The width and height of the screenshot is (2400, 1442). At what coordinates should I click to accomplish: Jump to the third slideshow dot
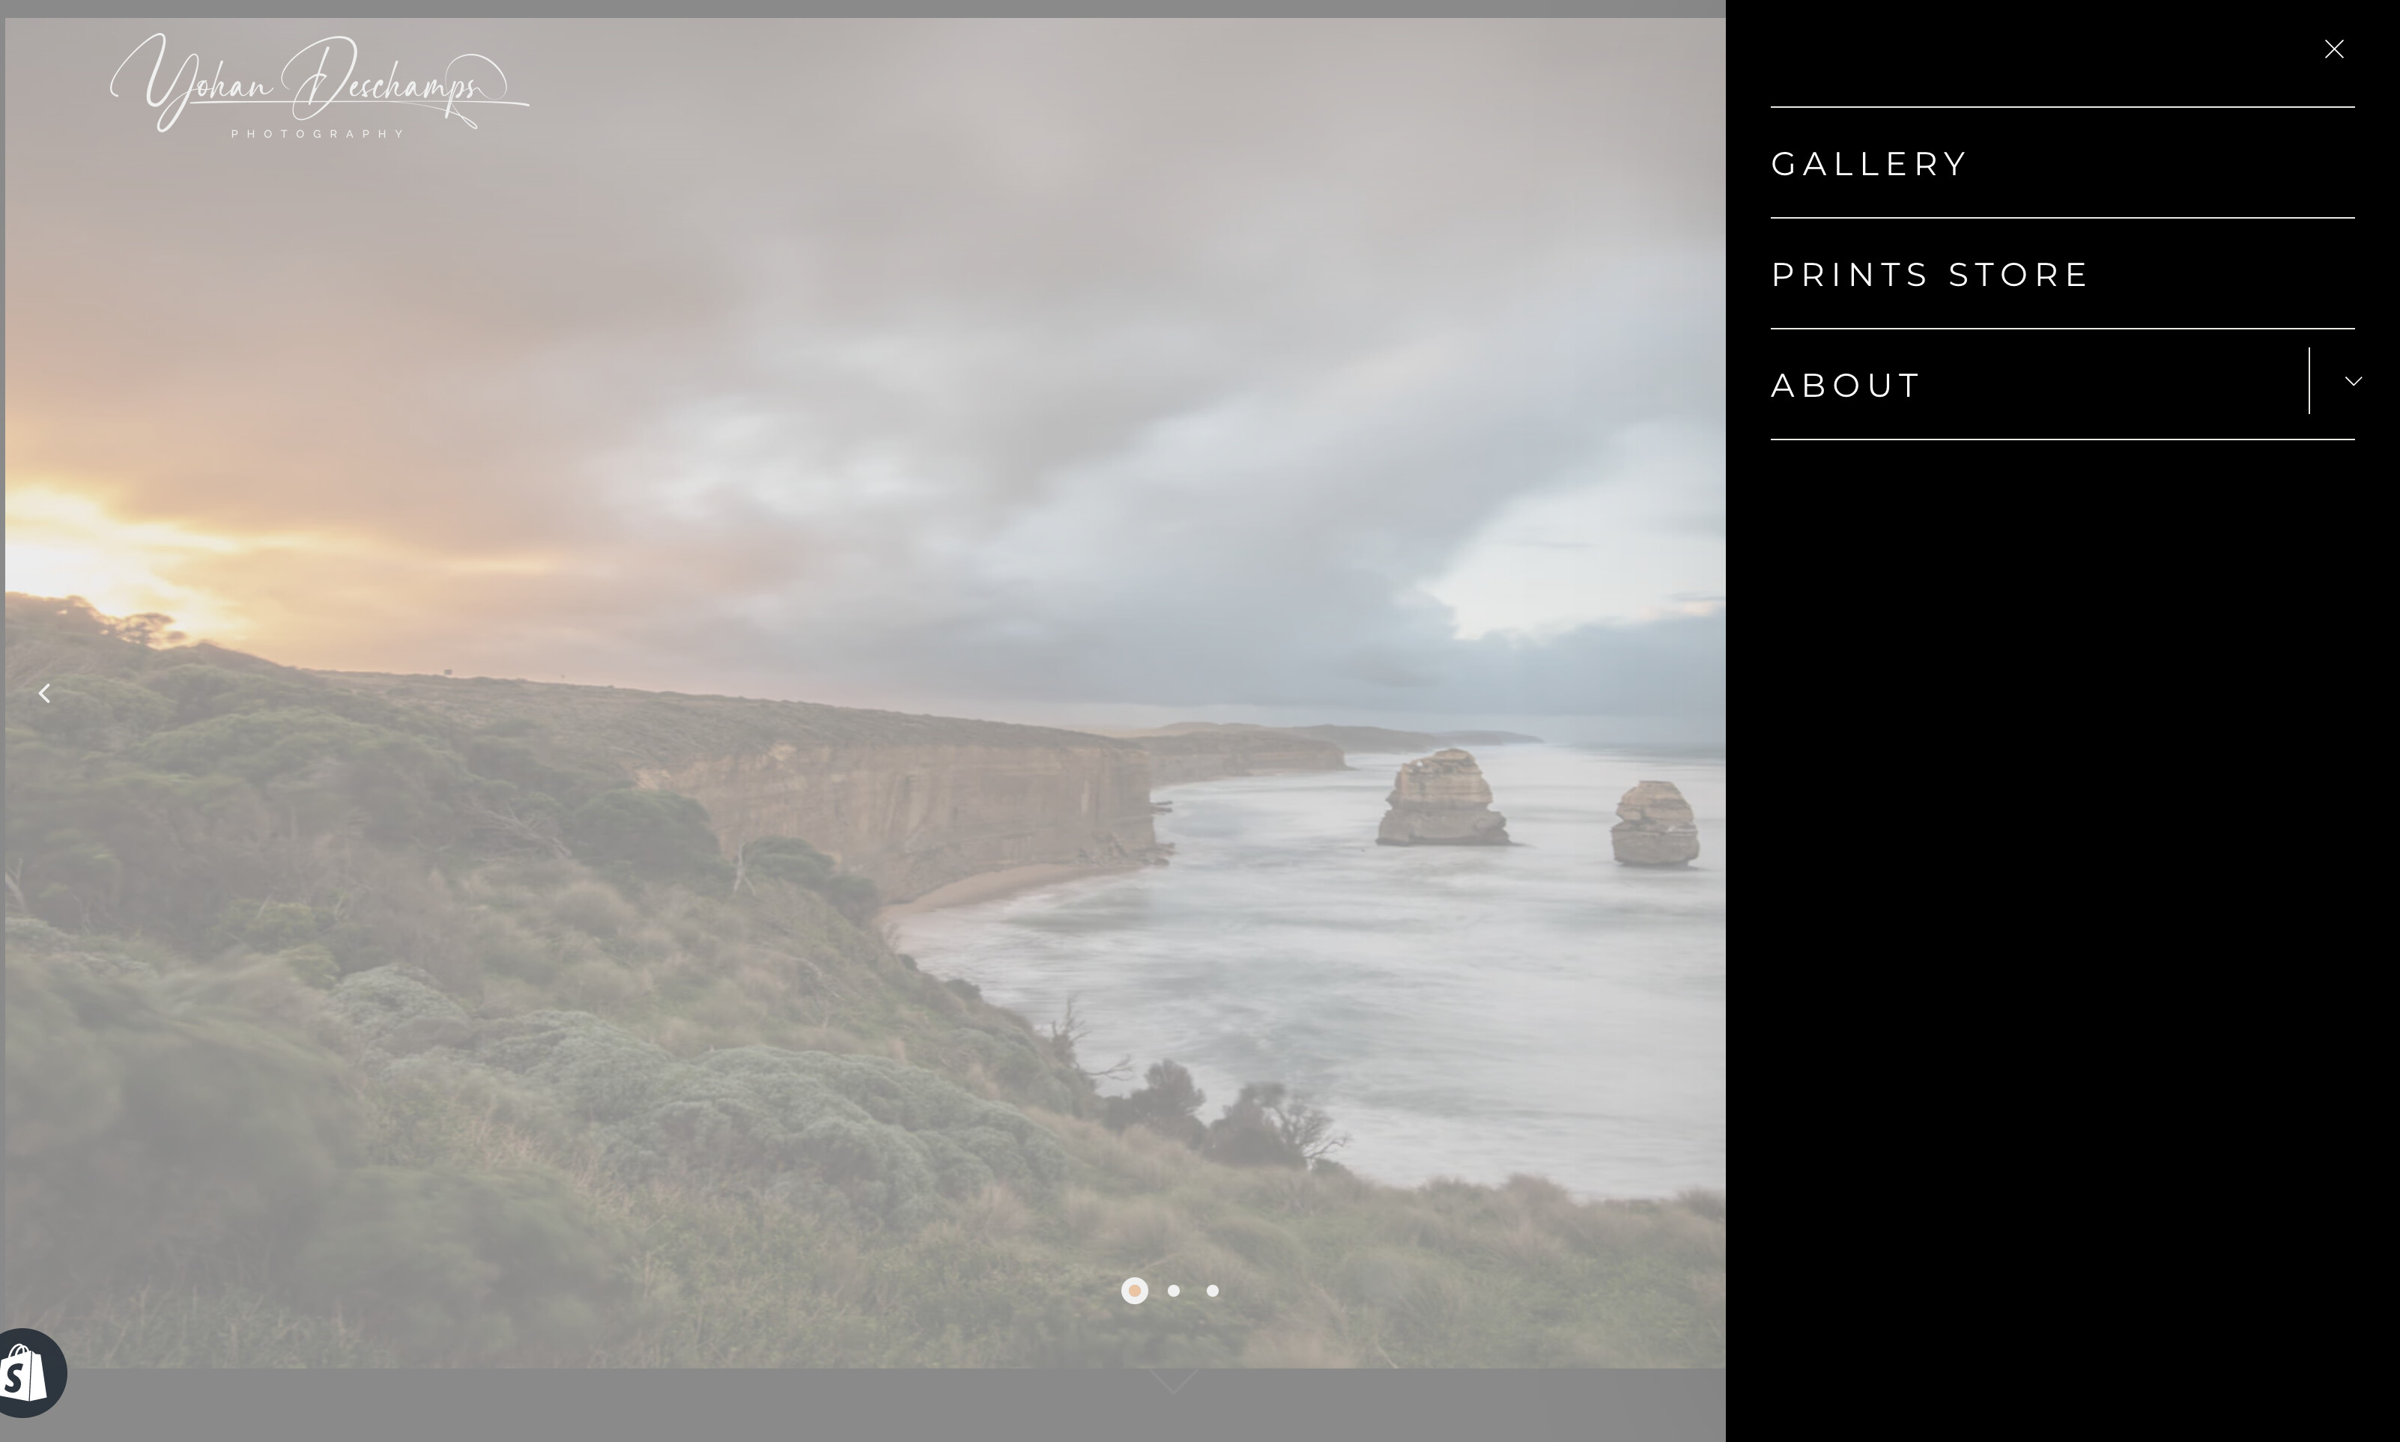point(1212,1291)
